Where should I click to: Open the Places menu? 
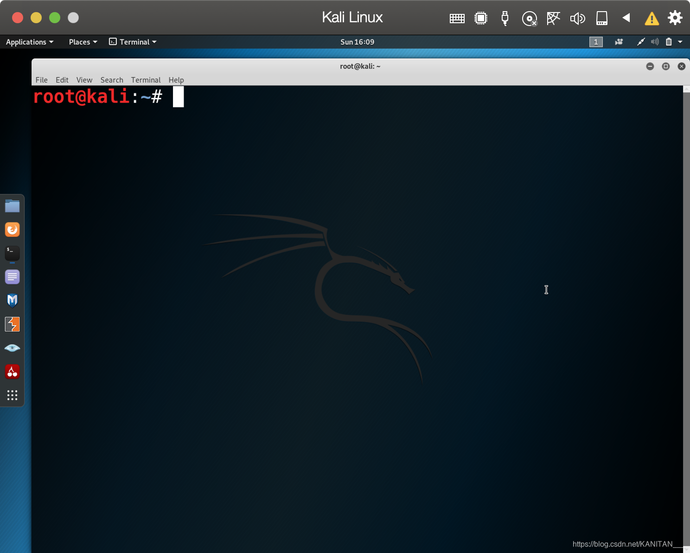click(83, 42)
